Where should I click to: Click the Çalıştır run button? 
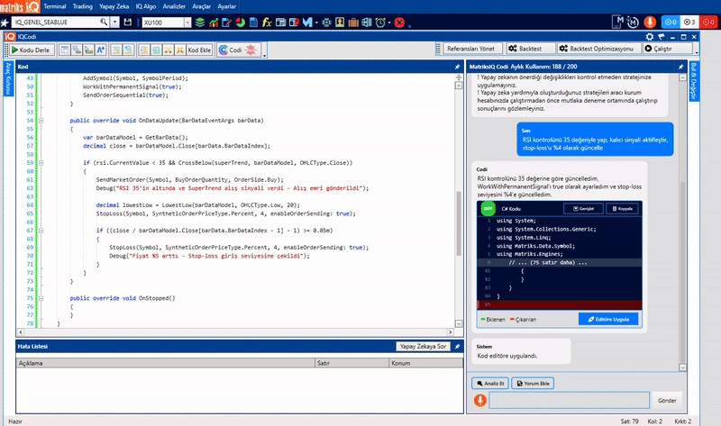point(667,49)
